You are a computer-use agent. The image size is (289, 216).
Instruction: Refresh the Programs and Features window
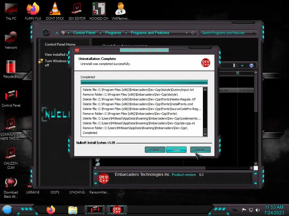[x=193, y=33]
